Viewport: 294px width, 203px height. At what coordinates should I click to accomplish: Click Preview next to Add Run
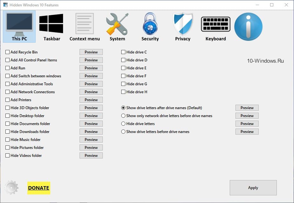91,68
